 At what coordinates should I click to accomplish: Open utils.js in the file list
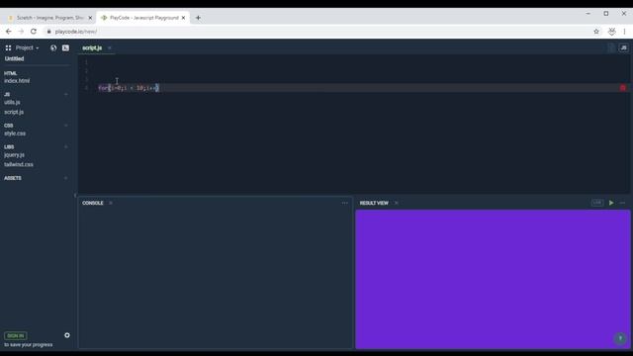pos(12,102)
